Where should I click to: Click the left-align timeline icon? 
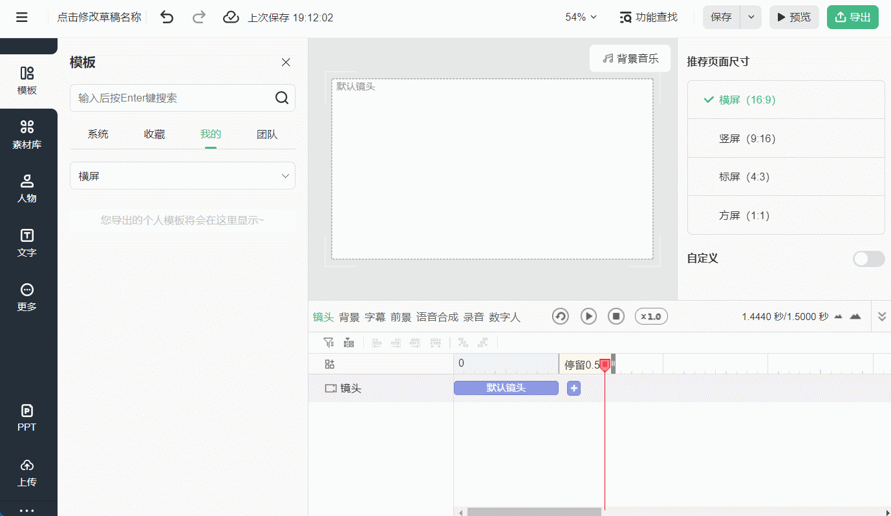pos(377,343)
